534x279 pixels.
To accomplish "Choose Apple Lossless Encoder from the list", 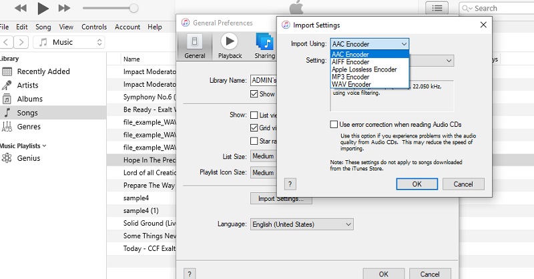I will coord(370,69).
